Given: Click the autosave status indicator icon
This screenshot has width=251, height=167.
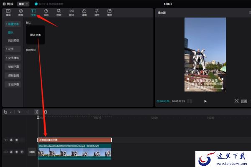Looking at the screenshot, I should (x=36, y=4).
